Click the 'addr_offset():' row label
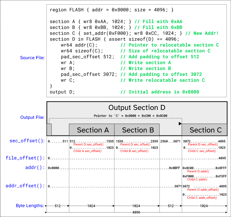The image size is (231, 217). [25, 186]
